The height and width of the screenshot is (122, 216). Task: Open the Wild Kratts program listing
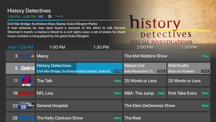[x=189, y=68]
